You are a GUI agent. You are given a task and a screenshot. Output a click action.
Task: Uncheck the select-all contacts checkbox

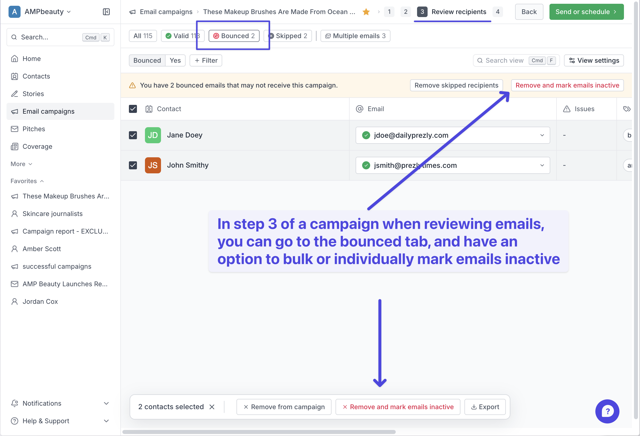133,109
